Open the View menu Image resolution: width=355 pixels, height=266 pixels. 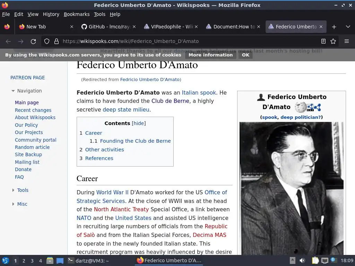(x=33, y=14)
